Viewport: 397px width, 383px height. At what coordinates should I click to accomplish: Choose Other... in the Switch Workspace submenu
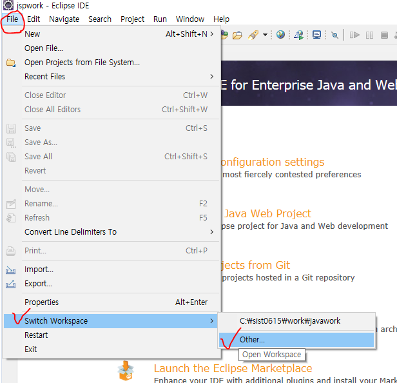click(296, 340)
